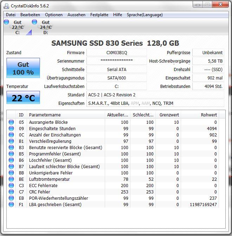Screen dimensions: 232x236
Task: Select the Ausrangierte Blöcke parameter name
Action: [48, 122]
